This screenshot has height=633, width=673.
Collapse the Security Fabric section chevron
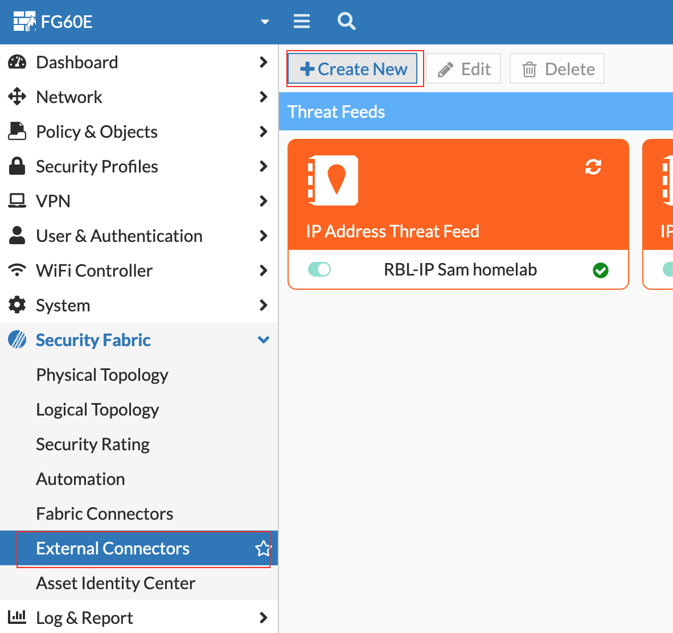(x=263, y=340)
